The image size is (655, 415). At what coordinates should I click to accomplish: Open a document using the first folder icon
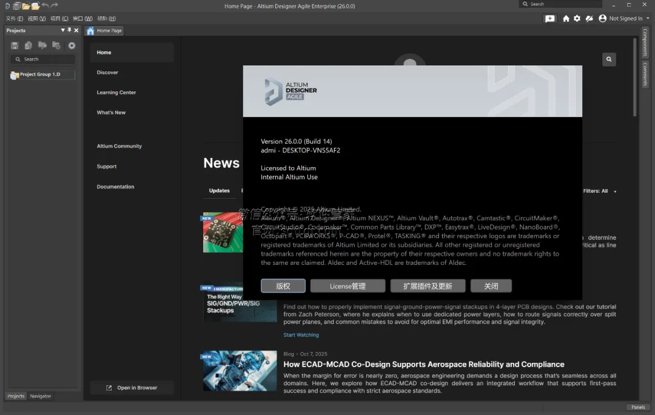tap(26, 6)
